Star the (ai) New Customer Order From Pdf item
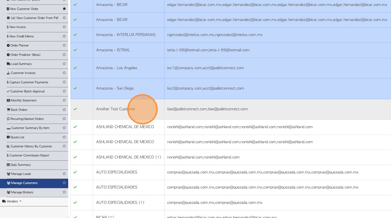391x218 pixels. click(64, 18)
